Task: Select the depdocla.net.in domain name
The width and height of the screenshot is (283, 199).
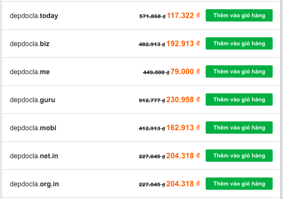Action: pyautogui.click(x=34, y=156)
